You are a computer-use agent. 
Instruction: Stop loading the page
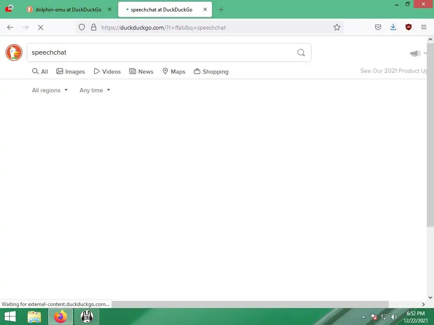[41, 28]
